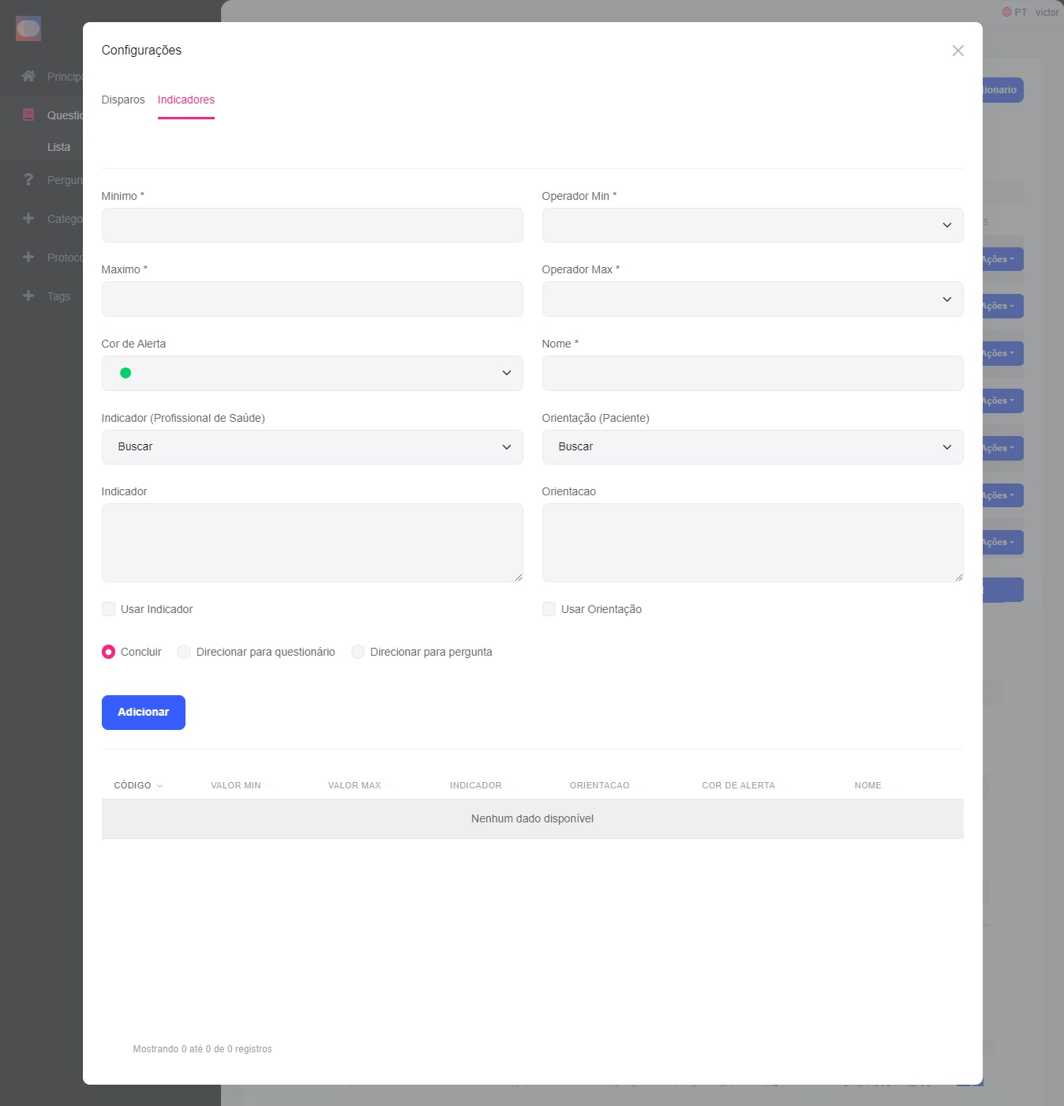The image size is (1064, 1106).
Task: Click the app logo in the top-left corner
Action: 28,29
